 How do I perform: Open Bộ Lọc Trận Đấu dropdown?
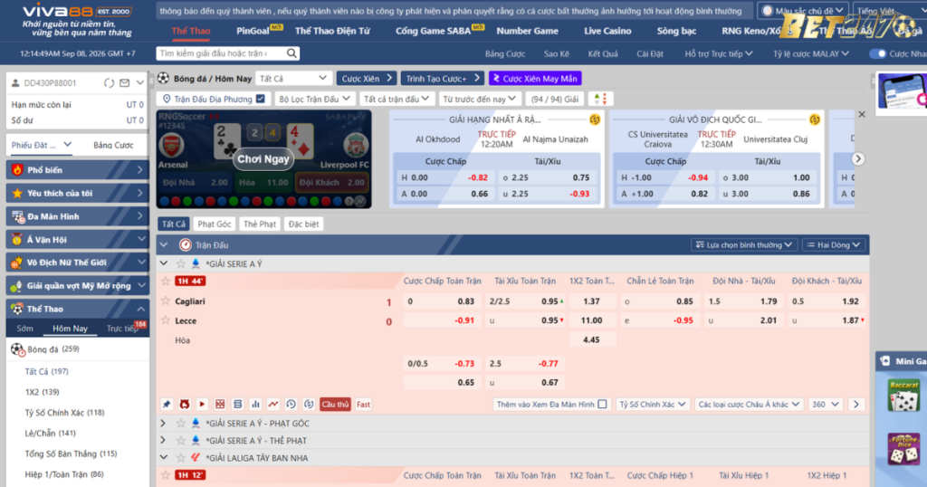tap(314, 99)
